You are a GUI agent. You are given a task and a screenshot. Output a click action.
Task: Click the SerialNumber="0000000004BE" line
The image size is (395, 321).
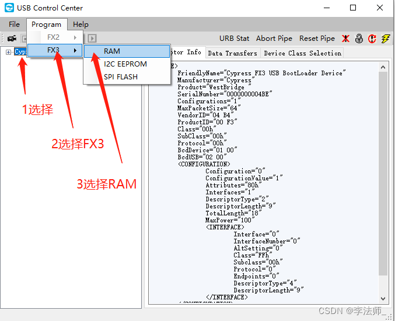[225, 94]
